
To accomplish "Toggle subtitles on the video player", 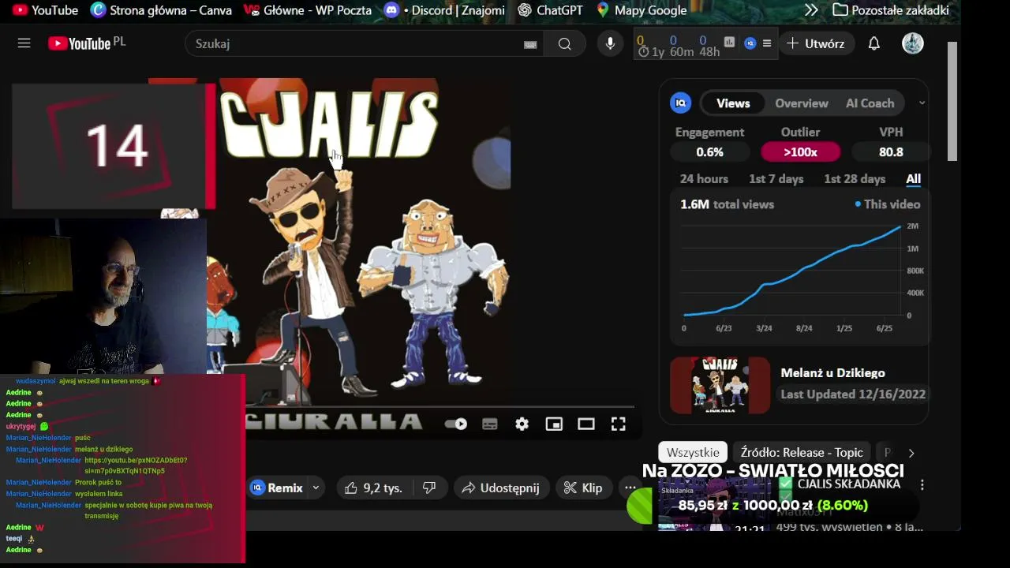I will 490,424.
